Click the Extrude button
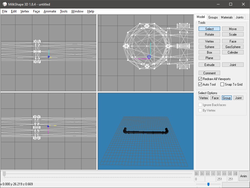Screen dimensions: 250x188 pos(209,65)
